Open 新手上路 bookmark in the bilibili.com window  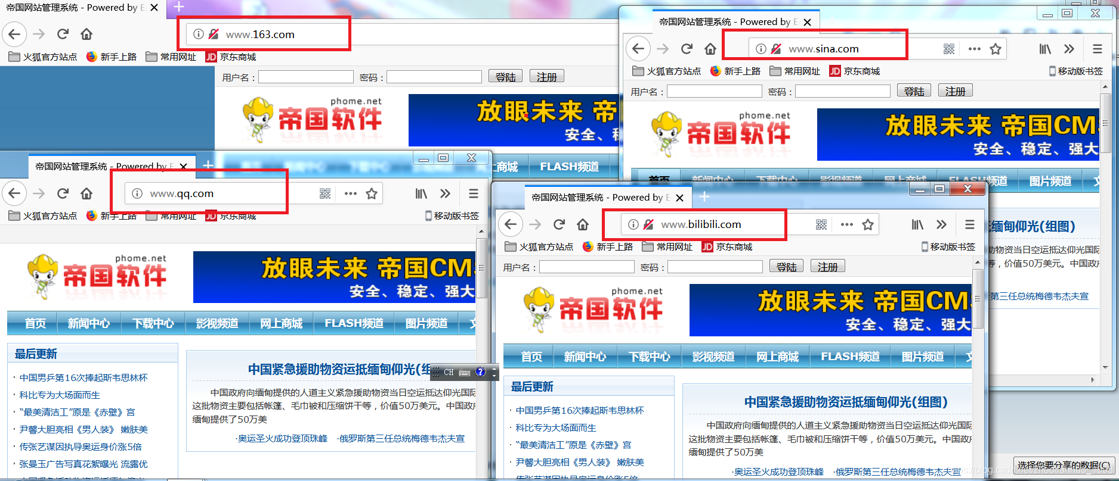[x=608, y=247]
